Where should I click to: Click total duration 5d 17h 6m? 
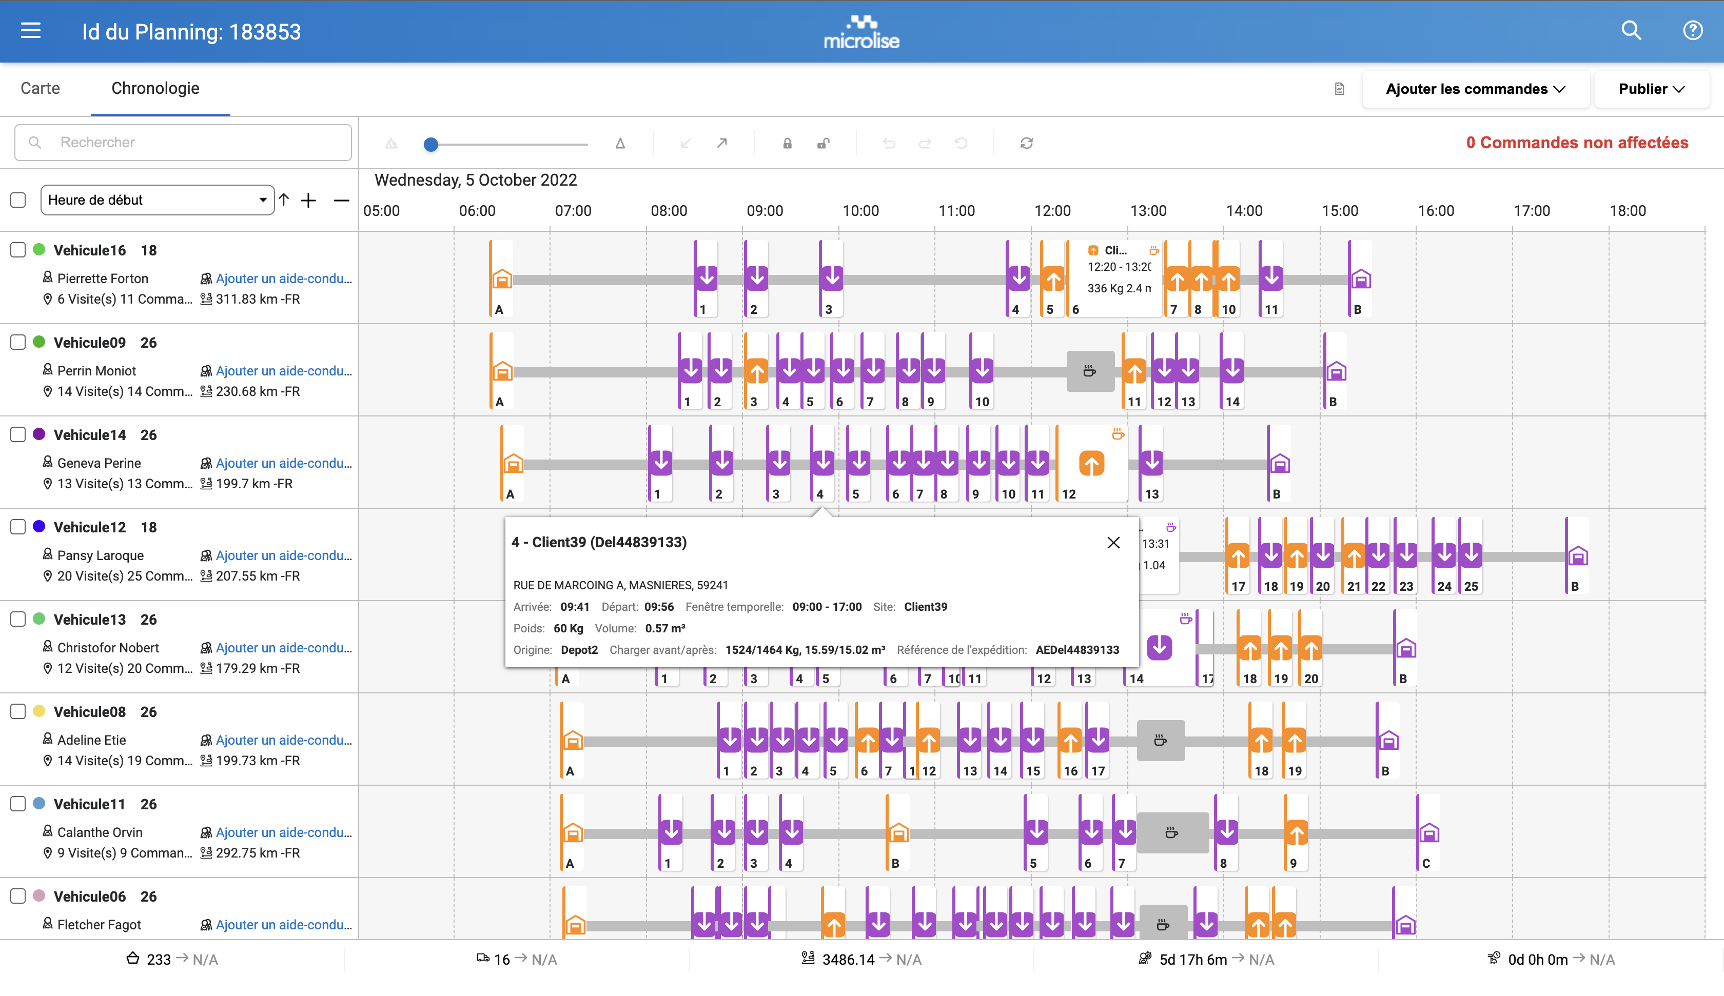[1193, 960]
